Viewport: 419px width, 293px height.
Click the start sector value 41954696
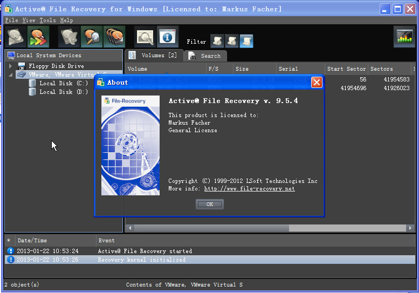tap(353, 88)
